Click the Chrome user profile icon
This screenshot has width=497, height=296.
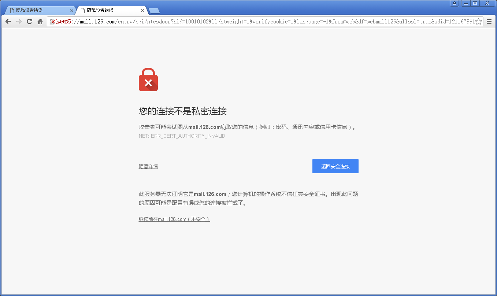pos(454,3)
